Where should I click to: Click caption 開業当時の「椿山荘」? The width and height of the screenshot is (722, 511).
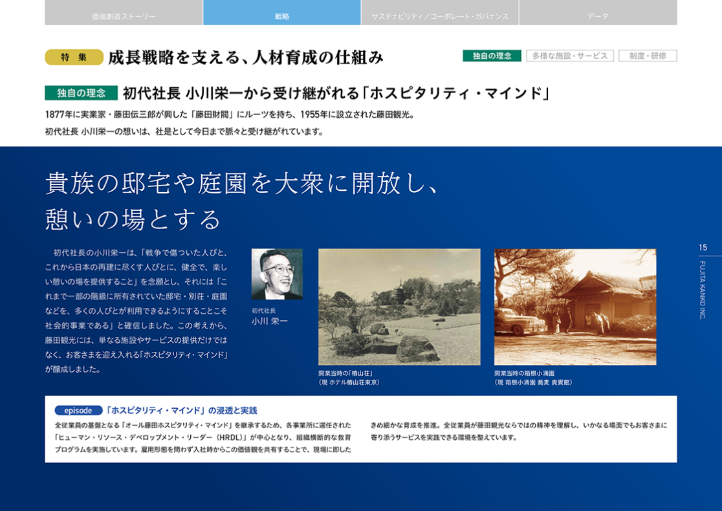point(345,373)
